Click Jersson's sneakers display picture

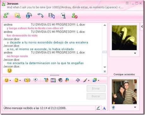pos(124,38)
